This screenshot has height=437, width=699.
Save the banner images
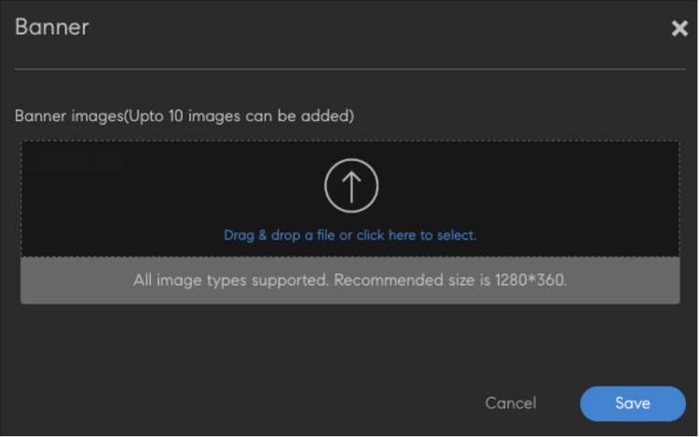point(633,403)
